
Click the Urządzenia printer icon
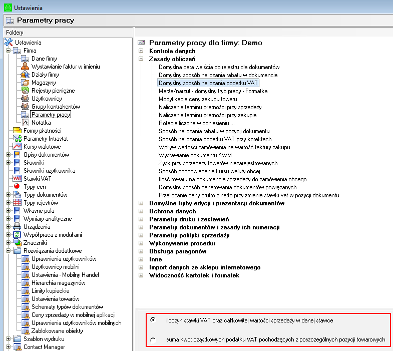pyautogui.click(x=17, y=227)
